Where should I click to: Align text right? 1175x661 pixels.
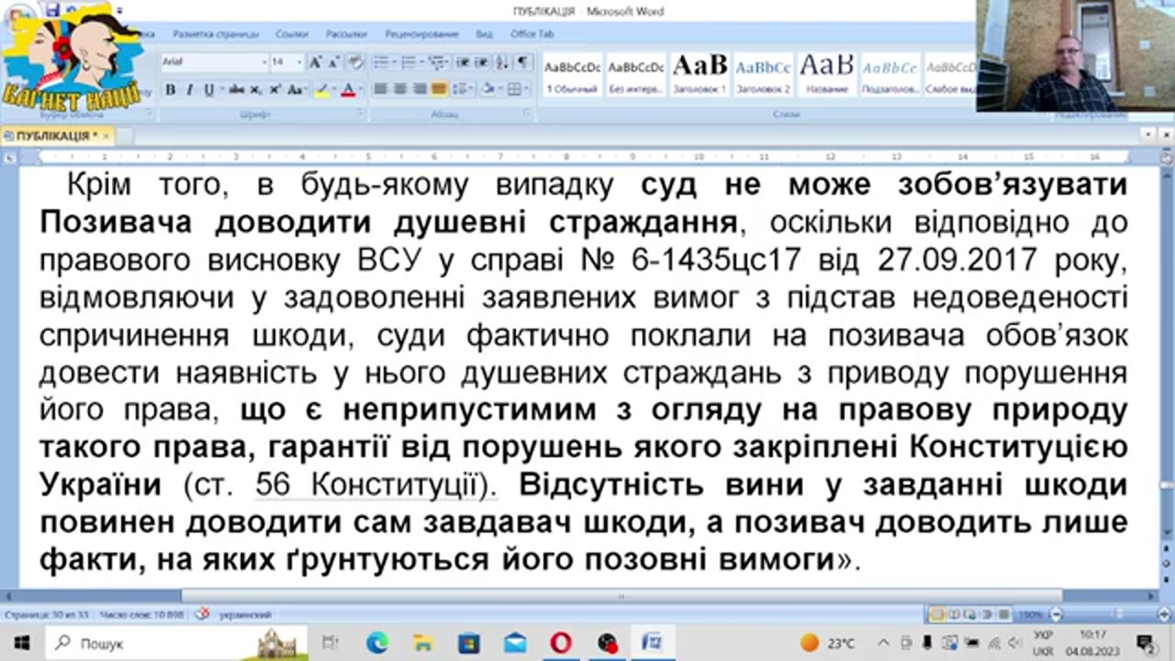coord(420,89)
